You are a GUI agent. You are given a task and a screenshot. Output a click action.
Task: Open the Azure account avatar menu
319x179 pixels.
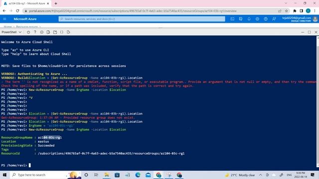click(315, 19)
